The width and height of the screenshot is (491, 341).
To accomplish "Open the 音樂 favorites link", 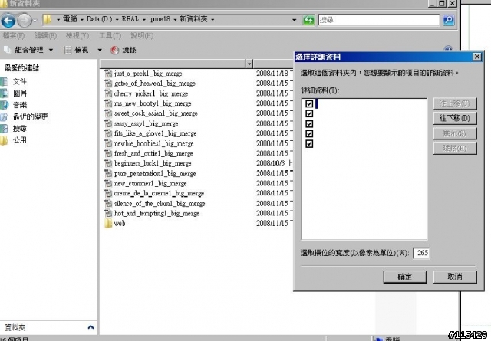I will click(20, 105).
